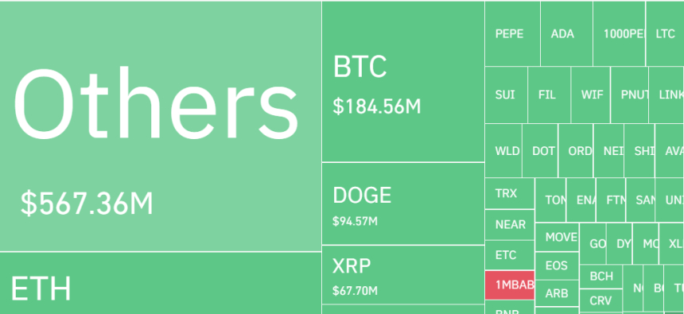684x314 pixels.
Task: Open the DOGE $94.57M tile
Action: [403, 204]
